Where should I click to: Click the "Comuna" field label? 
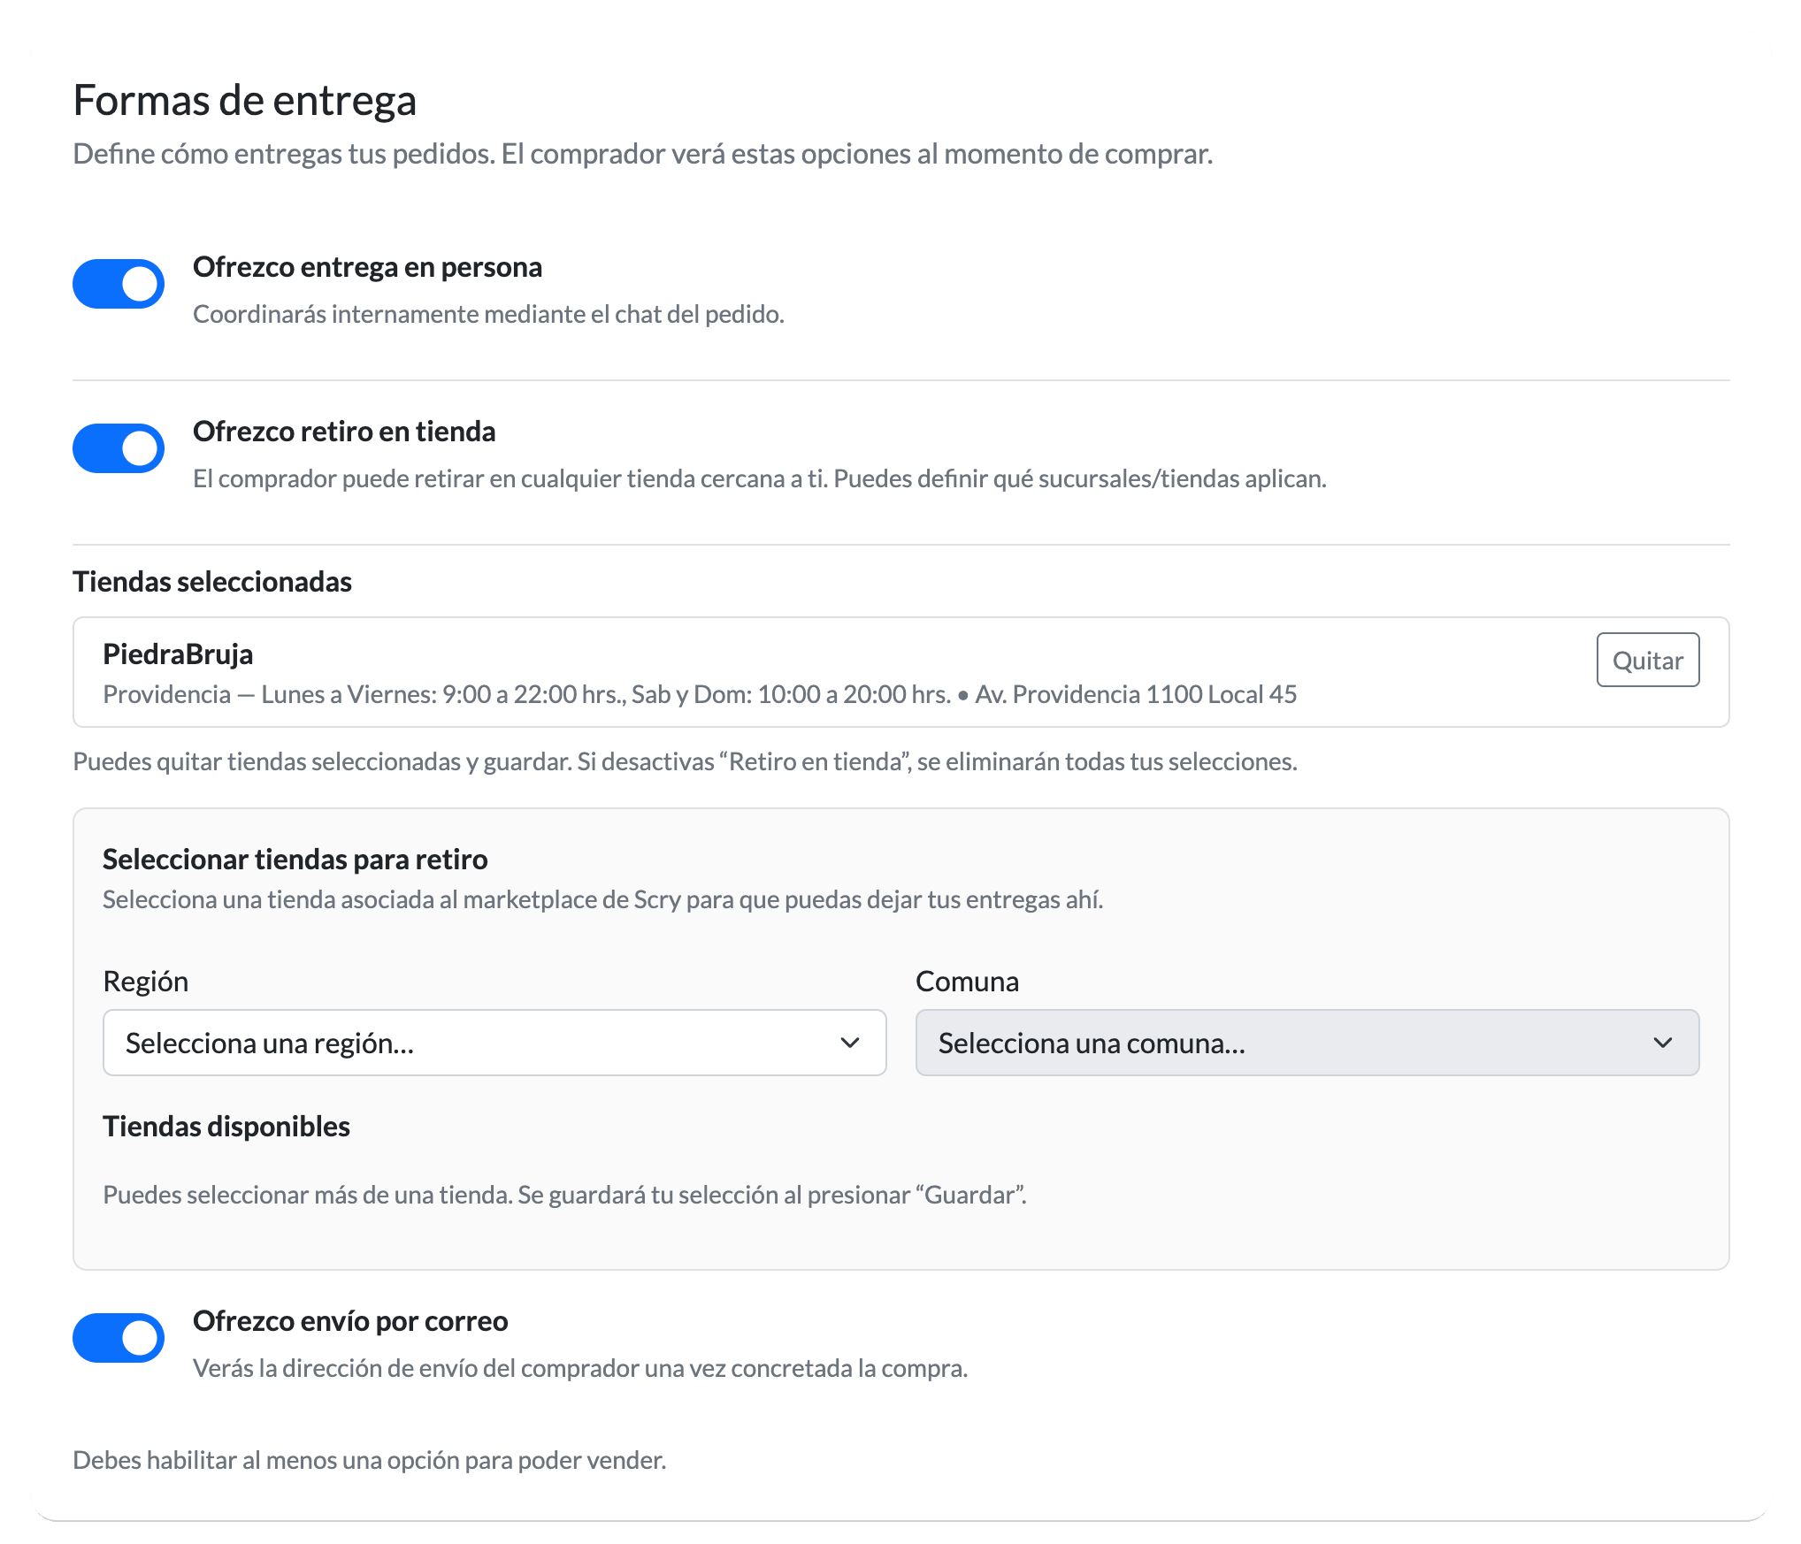point(967,982)
